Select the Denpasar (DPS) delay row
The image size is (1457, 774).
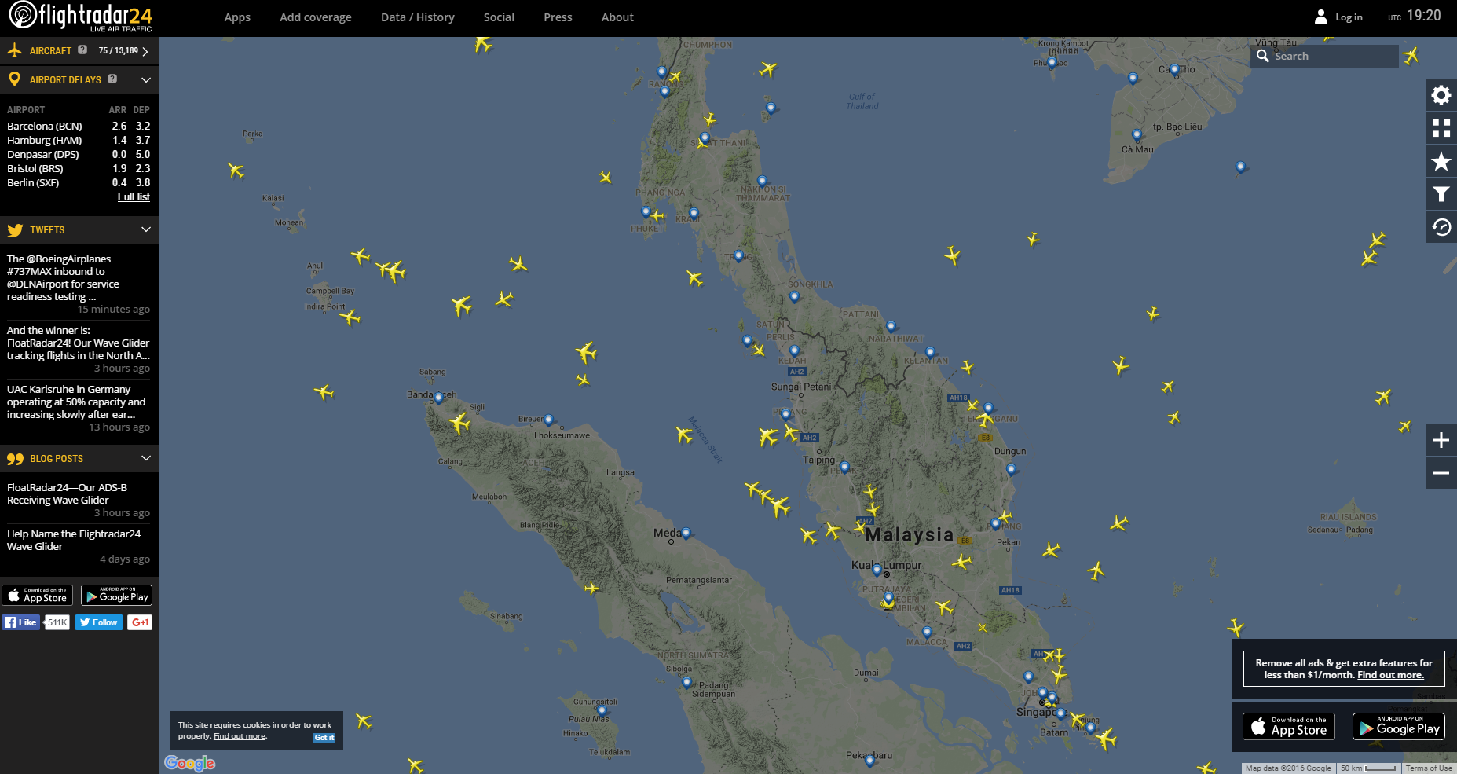pos(79,154)
